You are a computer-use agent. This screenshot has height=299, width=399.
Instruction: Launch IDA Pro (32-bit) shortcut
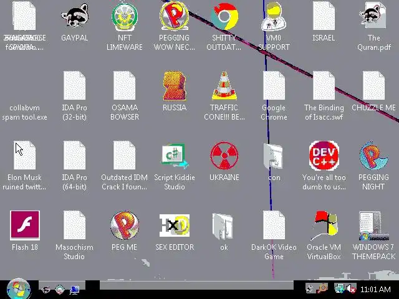pos(75,86)
